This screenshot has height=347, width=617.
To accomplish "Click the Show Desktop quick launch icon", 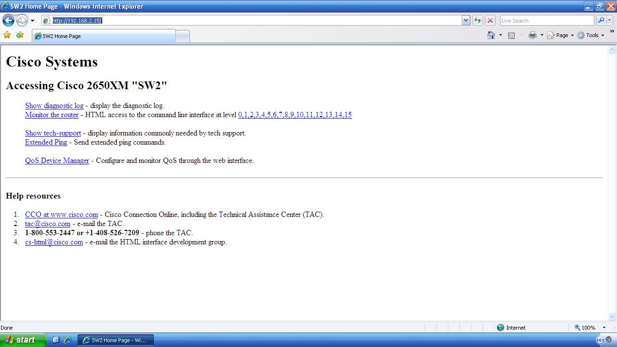I will tap(56, 340).
